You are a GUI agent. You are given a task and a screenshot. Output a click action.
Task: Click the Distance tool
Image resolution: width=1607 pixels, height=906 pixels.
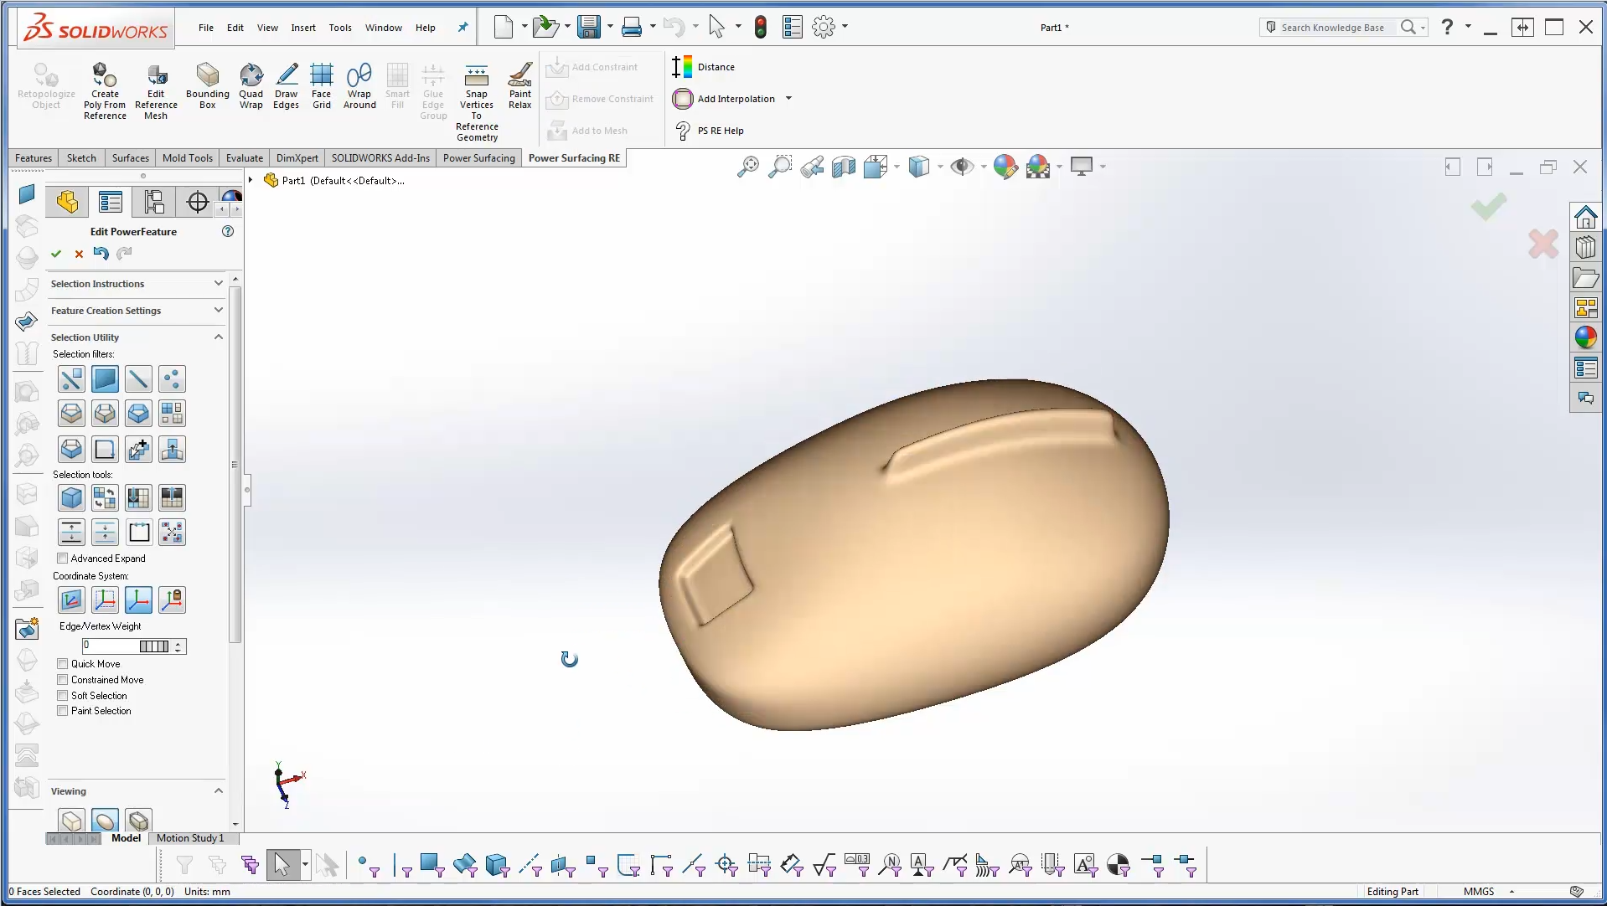click(704, 67)
